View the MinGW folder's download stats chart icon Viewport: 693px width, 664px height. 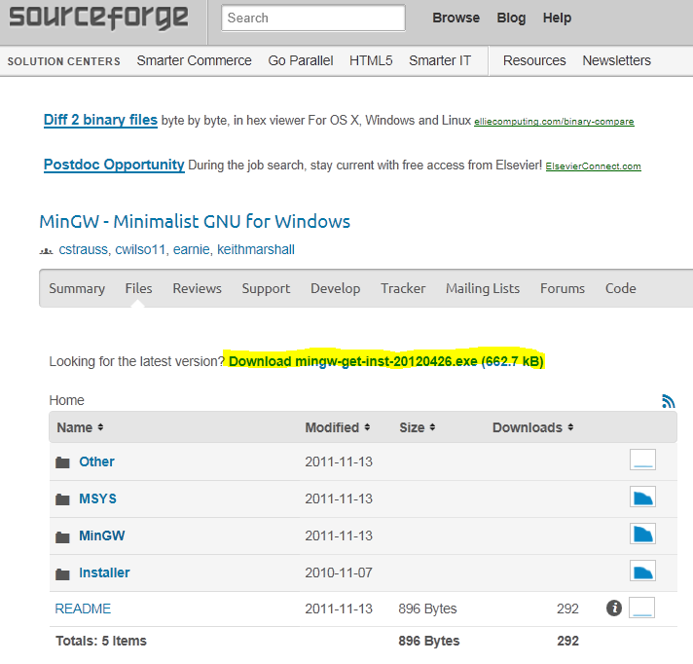point(642,535)
